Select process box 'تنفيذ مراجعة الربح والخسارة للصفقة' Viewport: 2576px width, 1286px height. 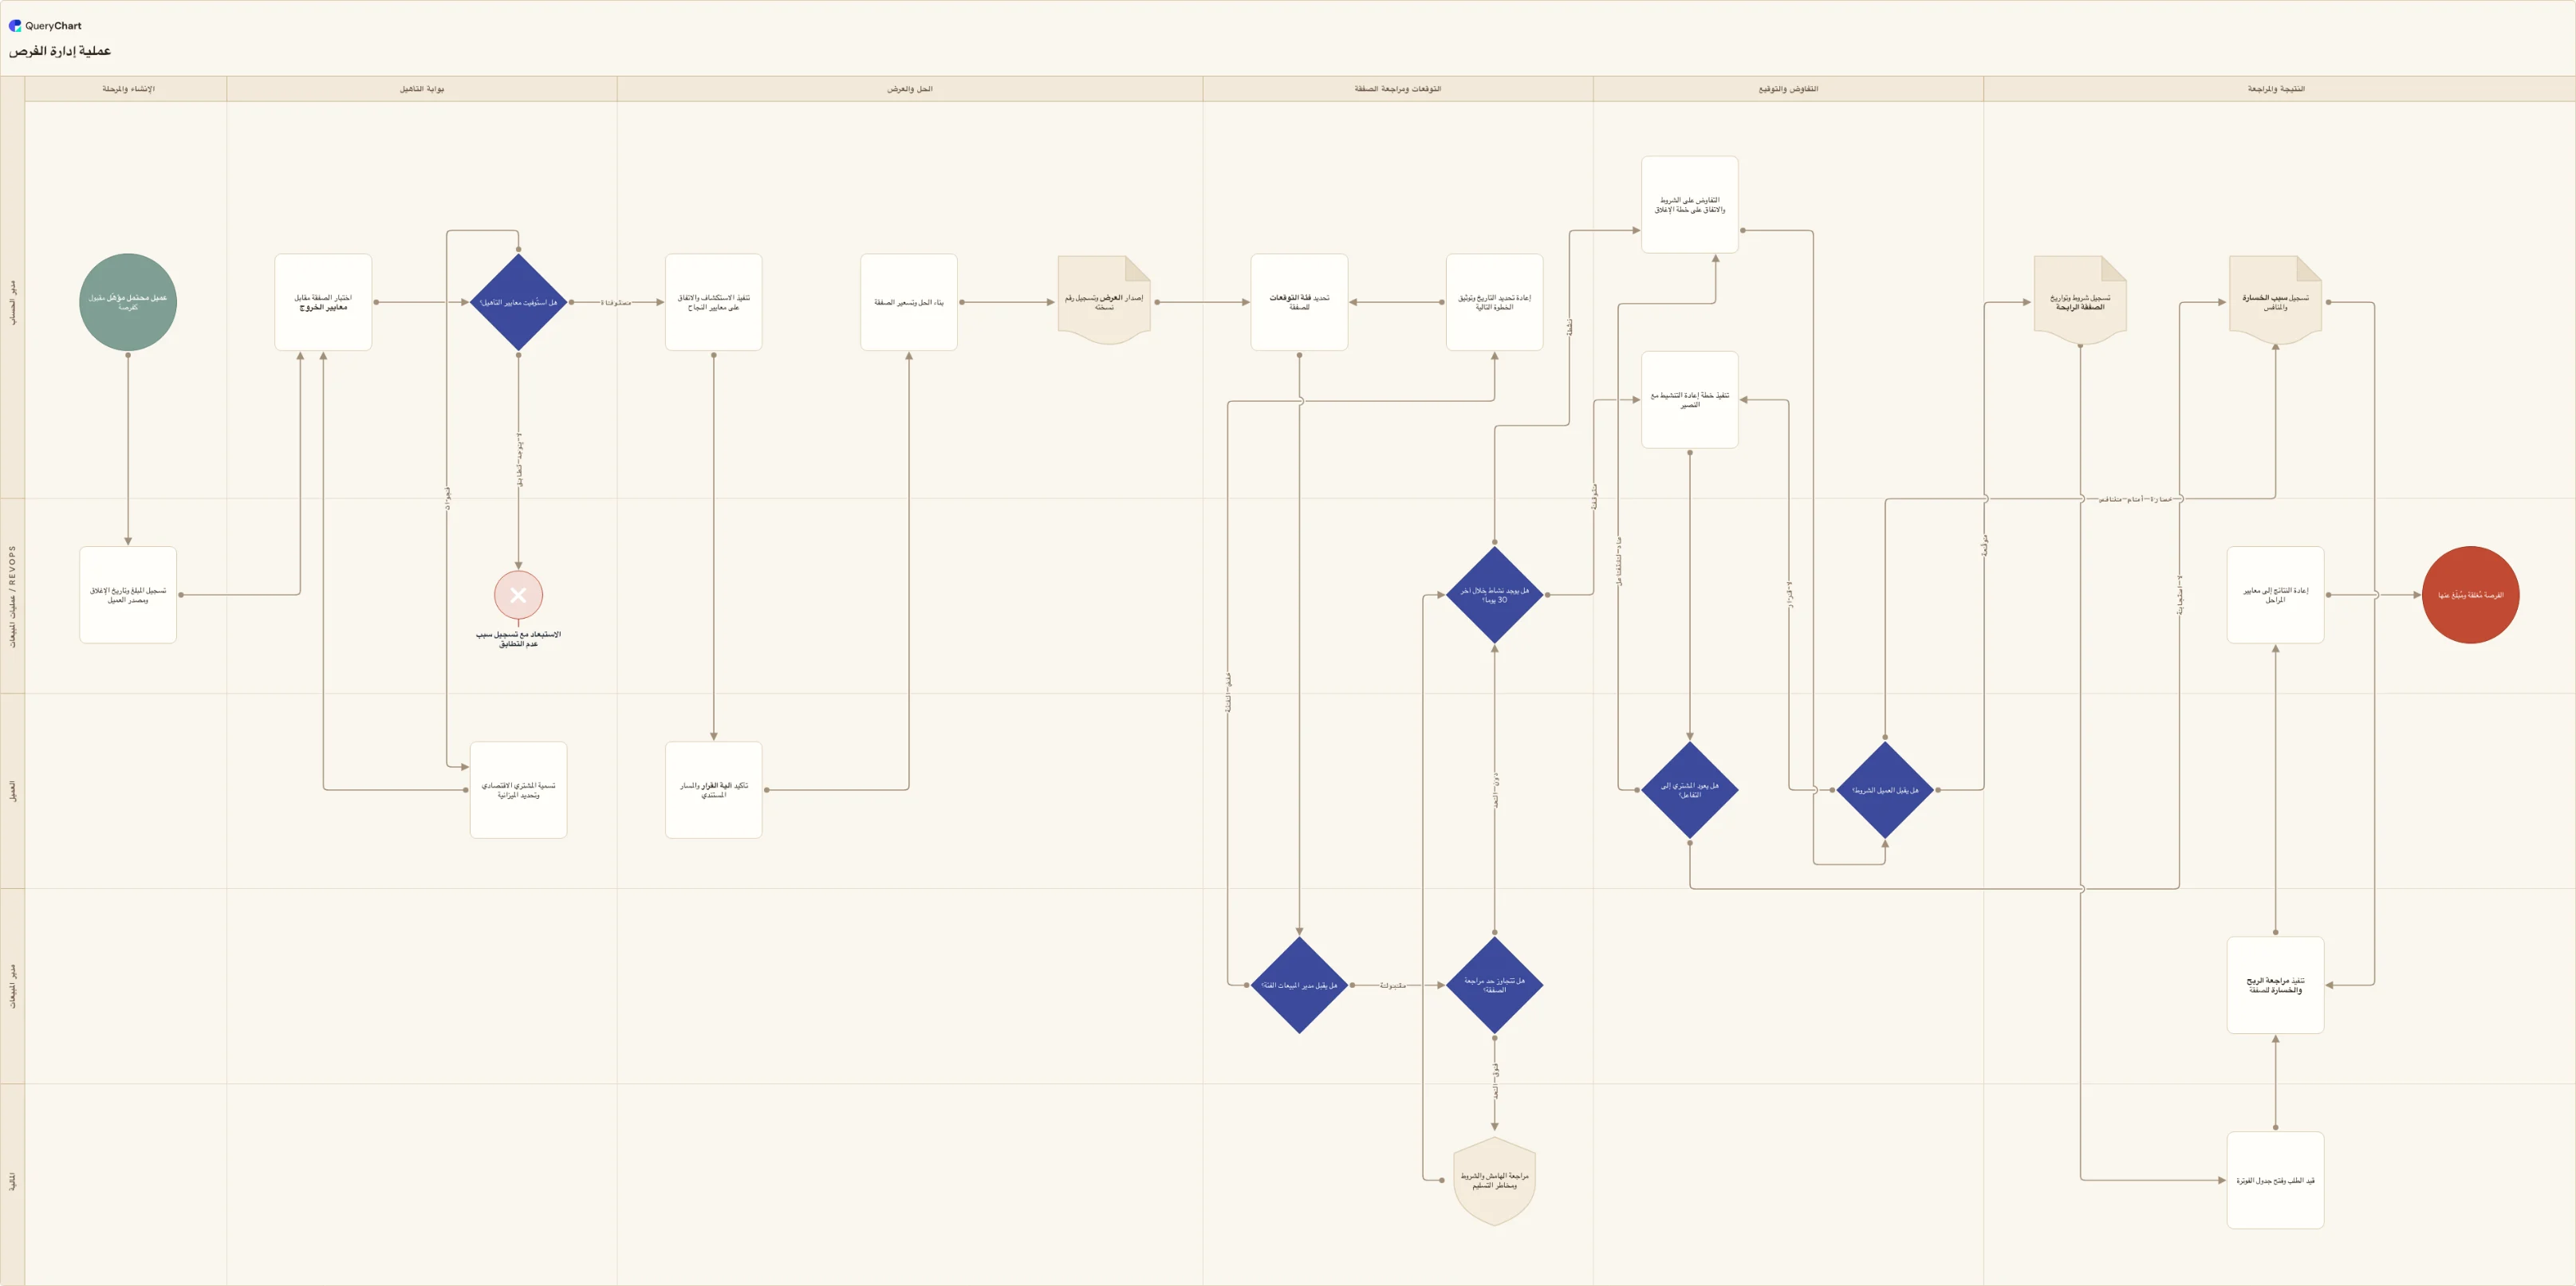click(2275, 985)
